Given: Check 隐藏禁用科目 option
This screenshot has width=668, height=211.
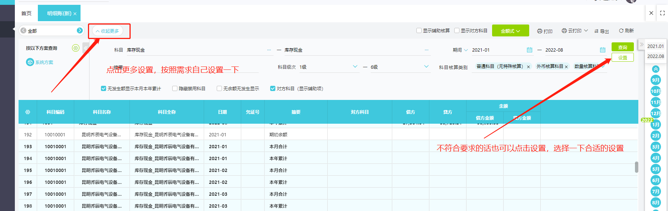Looking at the screenshot, I should [x=175, y=88].
